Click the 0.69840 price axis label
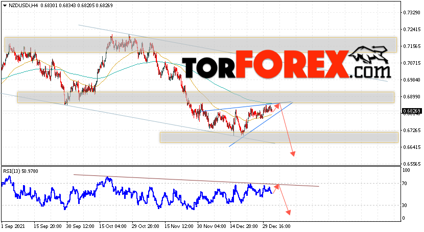Viewport: 424px width, 232px height. click(412, 80)
